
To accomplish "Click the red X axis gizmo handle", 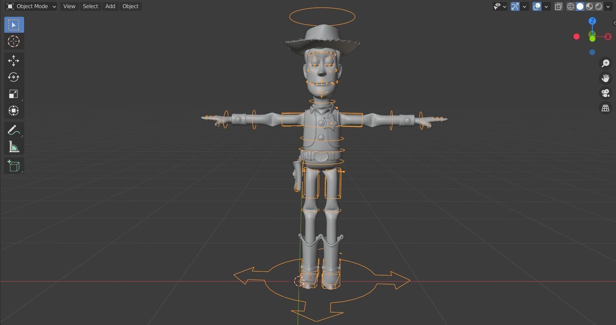I will tap(608, 37).
